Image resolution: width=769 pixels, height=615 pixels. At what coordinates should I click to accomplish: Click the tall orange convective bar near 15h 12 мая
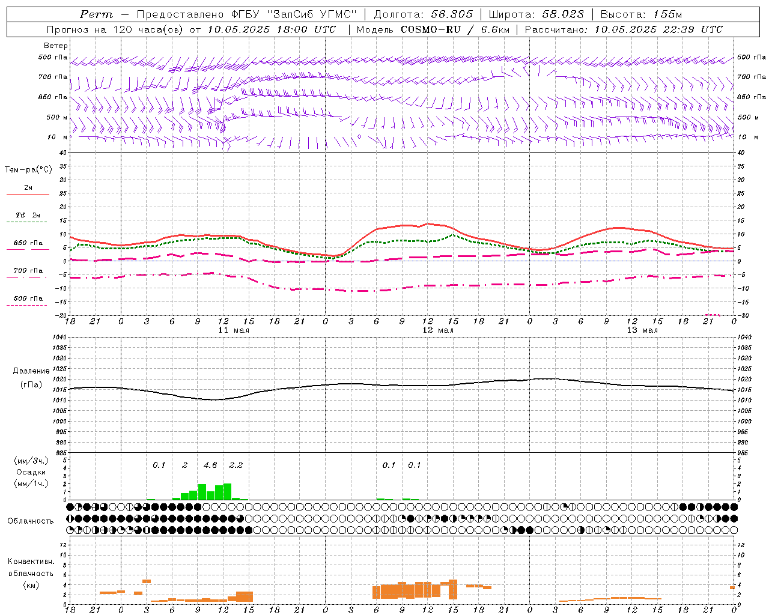pos(453,589)
